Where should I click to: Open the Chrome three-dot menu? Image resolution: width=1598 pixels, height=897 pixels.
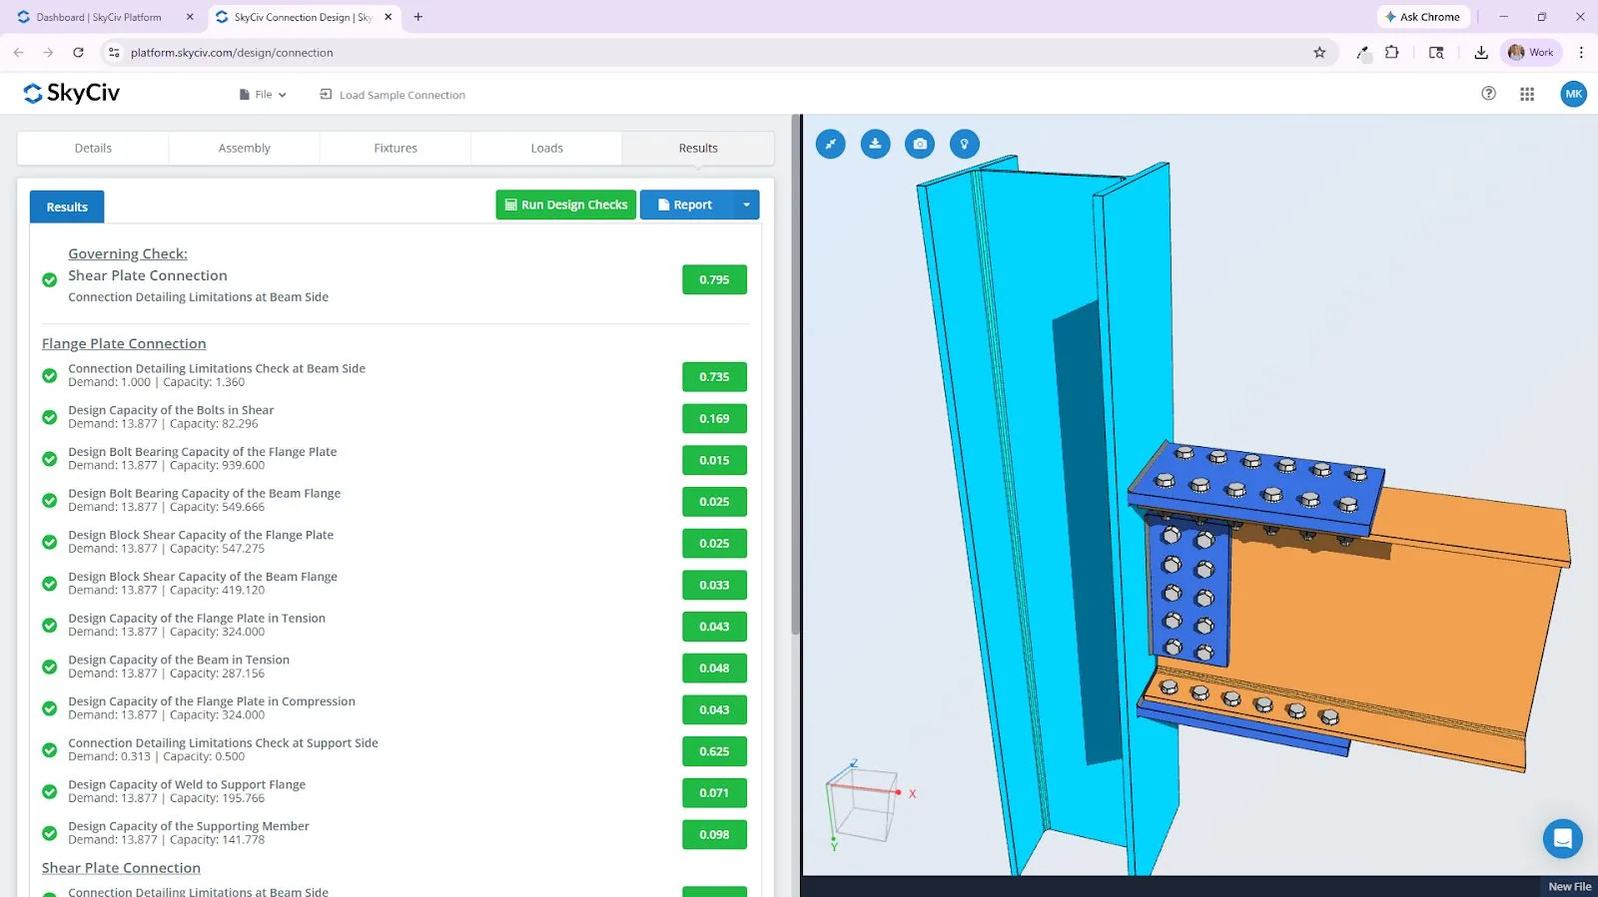(x=1580, y=52)
